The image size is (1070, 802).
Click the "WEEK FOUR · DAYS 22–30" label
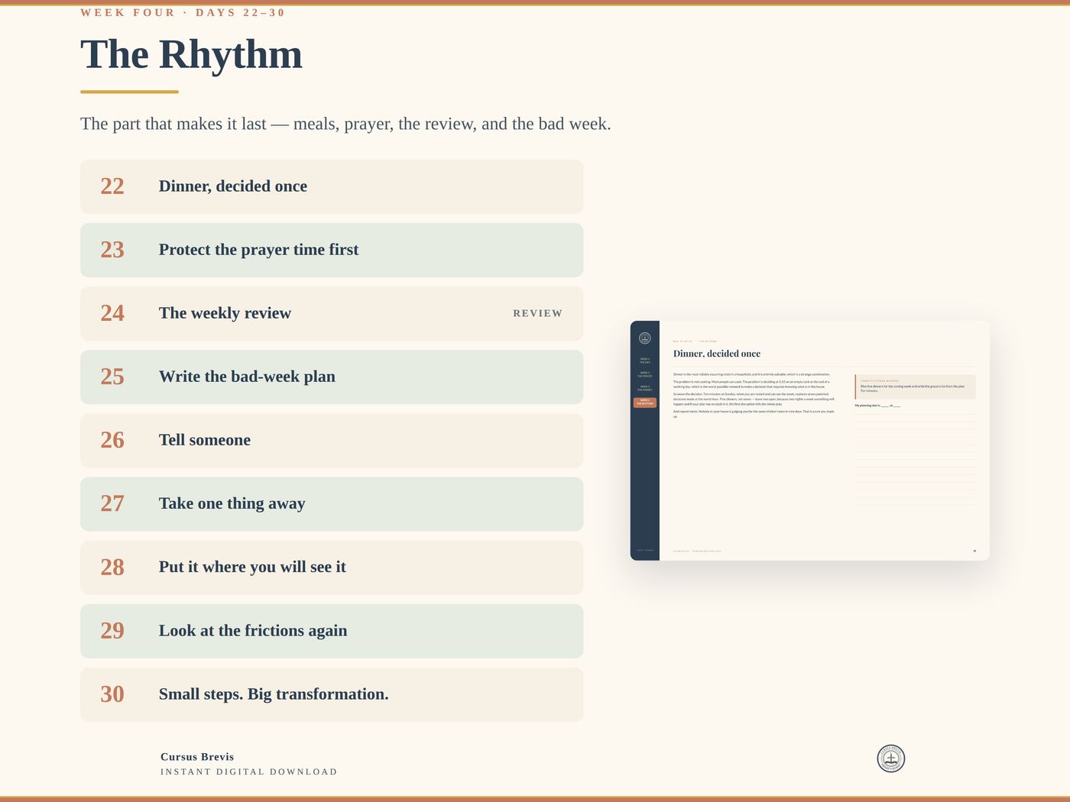coord(183,12)
